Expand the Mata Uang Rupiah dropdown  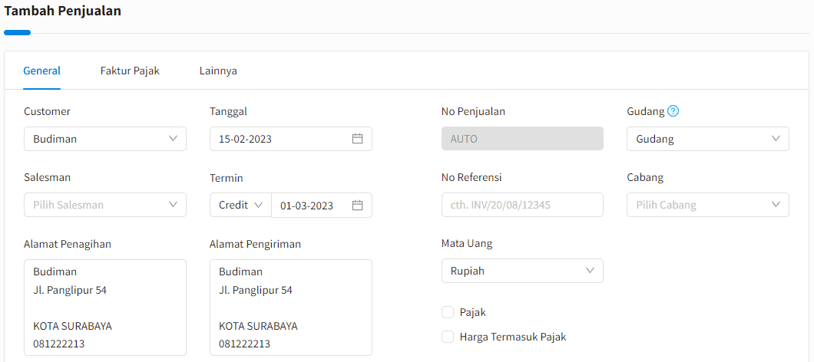pyautogui.click(x=522, y=271)
